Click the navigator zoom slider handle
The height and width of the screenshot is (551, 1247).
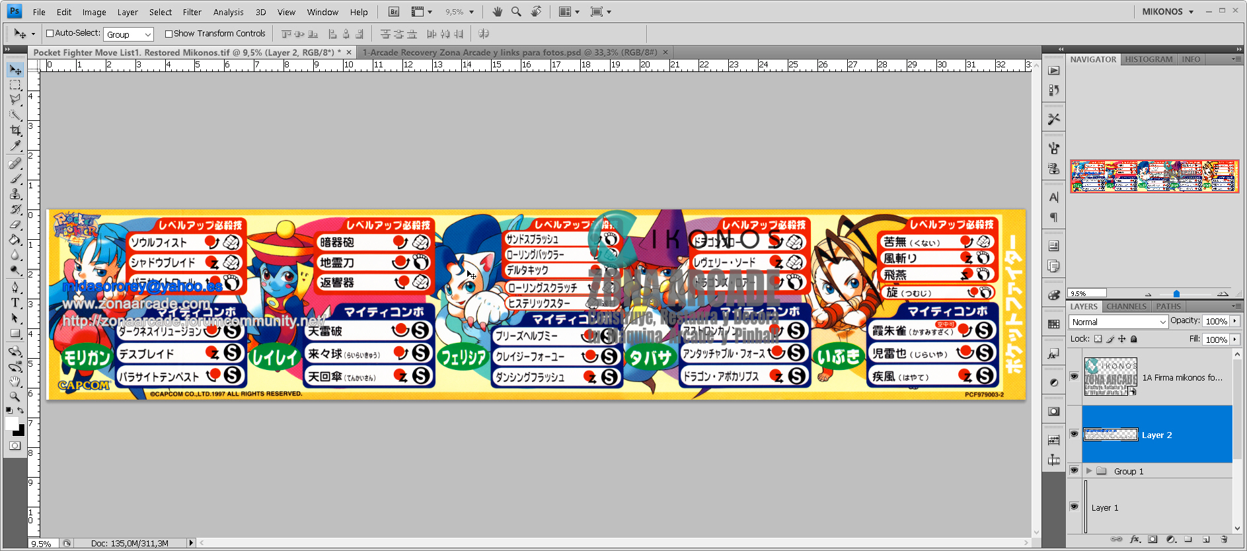coord(1176,293)
